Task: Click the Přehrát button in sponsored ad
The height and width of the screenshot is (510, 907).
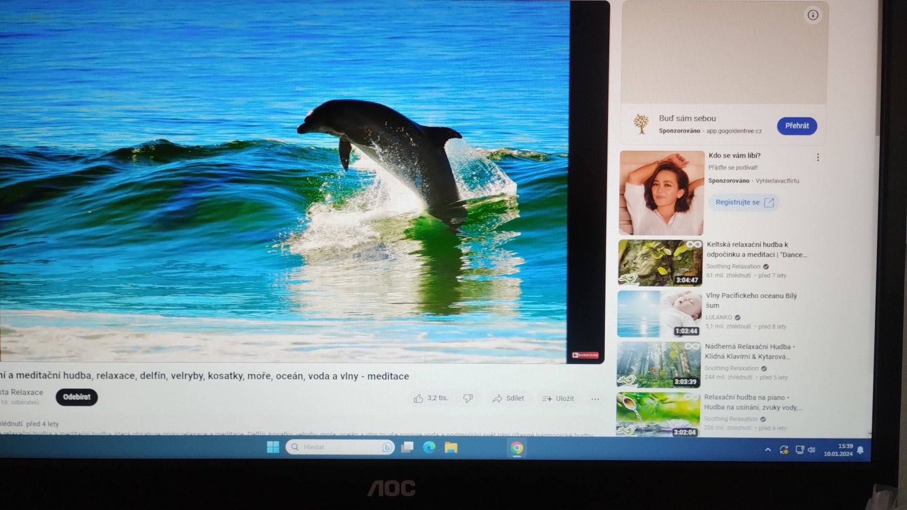Action: (x=797, y=126)
